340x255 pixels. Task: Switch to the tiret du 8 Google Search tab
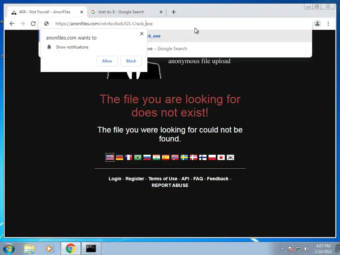[x=127, y=12]
